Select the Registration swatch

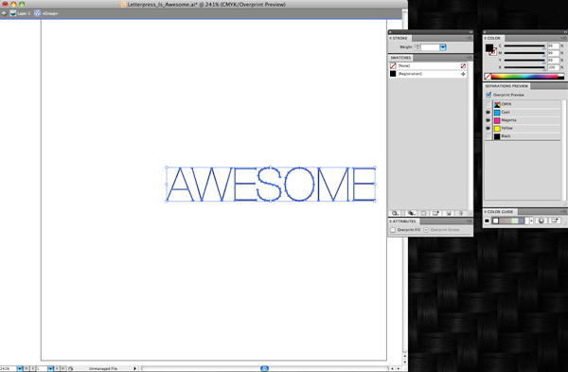[428, 74]
